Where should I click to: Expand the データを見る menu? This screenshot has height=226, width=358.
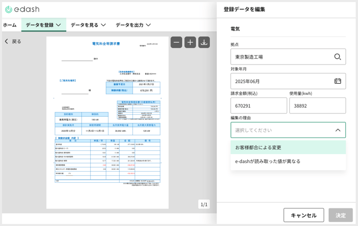coord(88,25)
